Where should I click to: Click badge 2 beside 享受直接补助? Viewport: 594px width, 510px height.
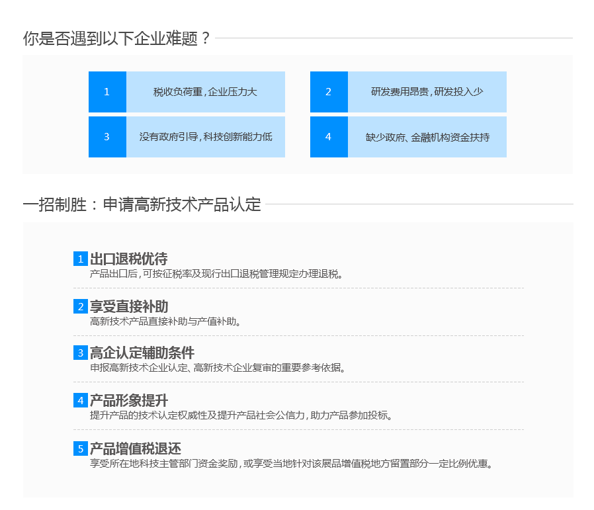[x=80, y=306]
